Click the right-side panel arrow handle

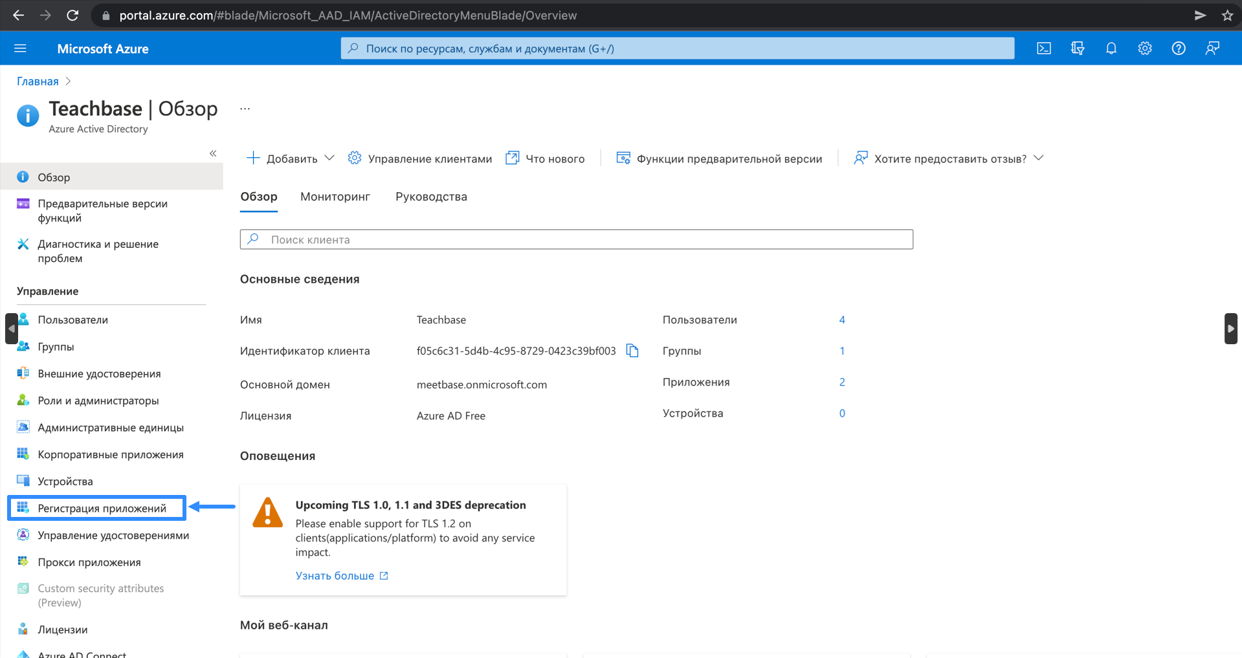point(1231,329)
